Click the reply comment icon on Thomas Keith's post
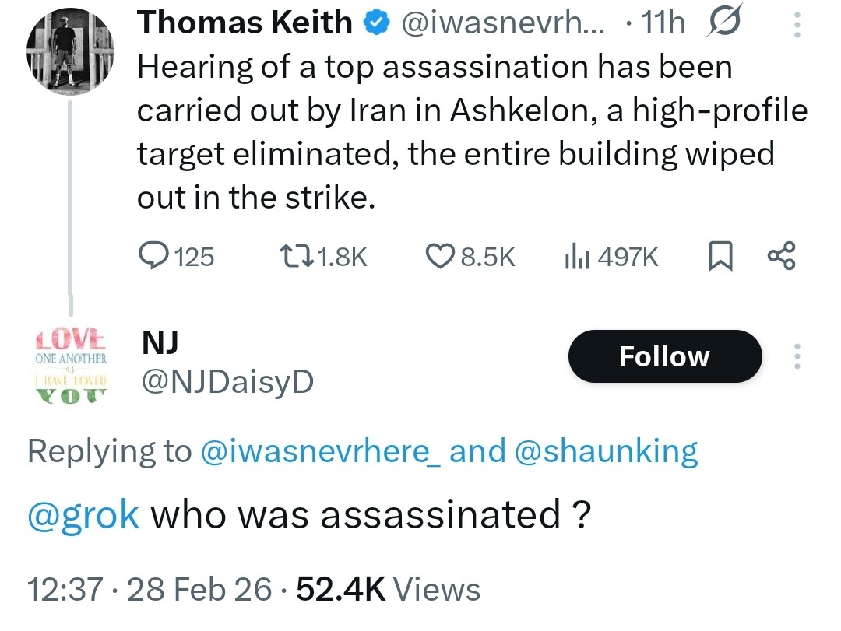Image resolution: width=841 pixels, height=631 pixels. 153,256
